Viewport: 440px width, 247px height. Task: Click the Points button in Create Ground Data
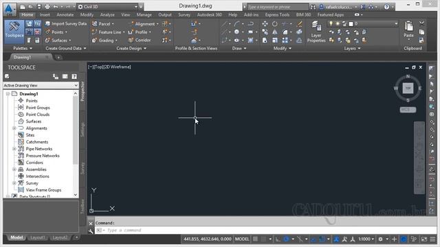[x=57, y=32]
